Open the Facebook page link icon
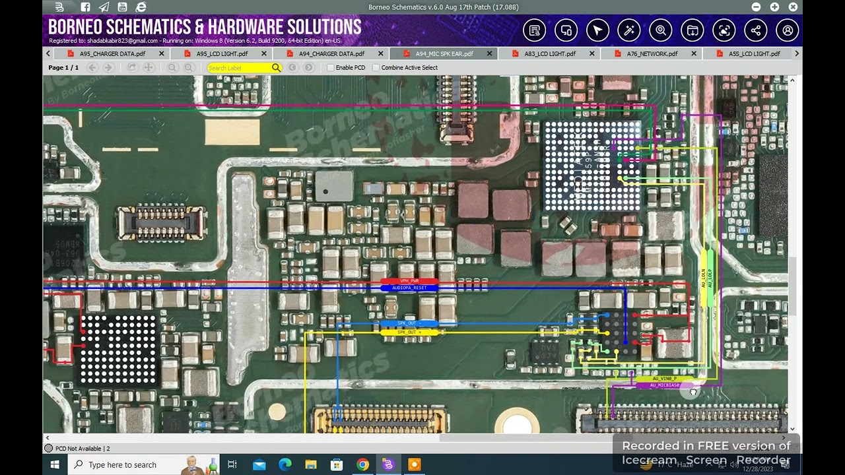Viewport: 845px width, 475px height. (85, 7)
